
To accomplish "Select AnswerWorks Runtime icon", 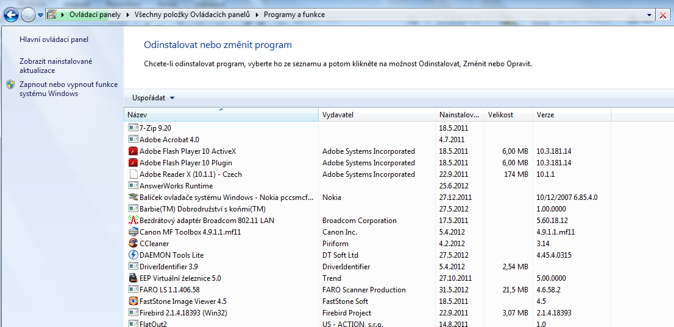I will pyautogui.click(x=133, y=185).
